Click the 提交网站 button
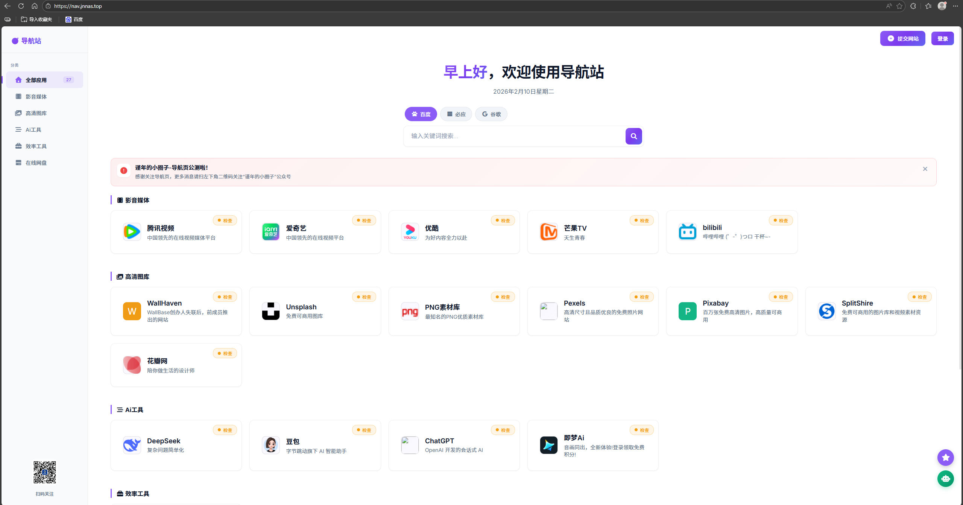This screenshot has height=505, width=963. [902, 38]
